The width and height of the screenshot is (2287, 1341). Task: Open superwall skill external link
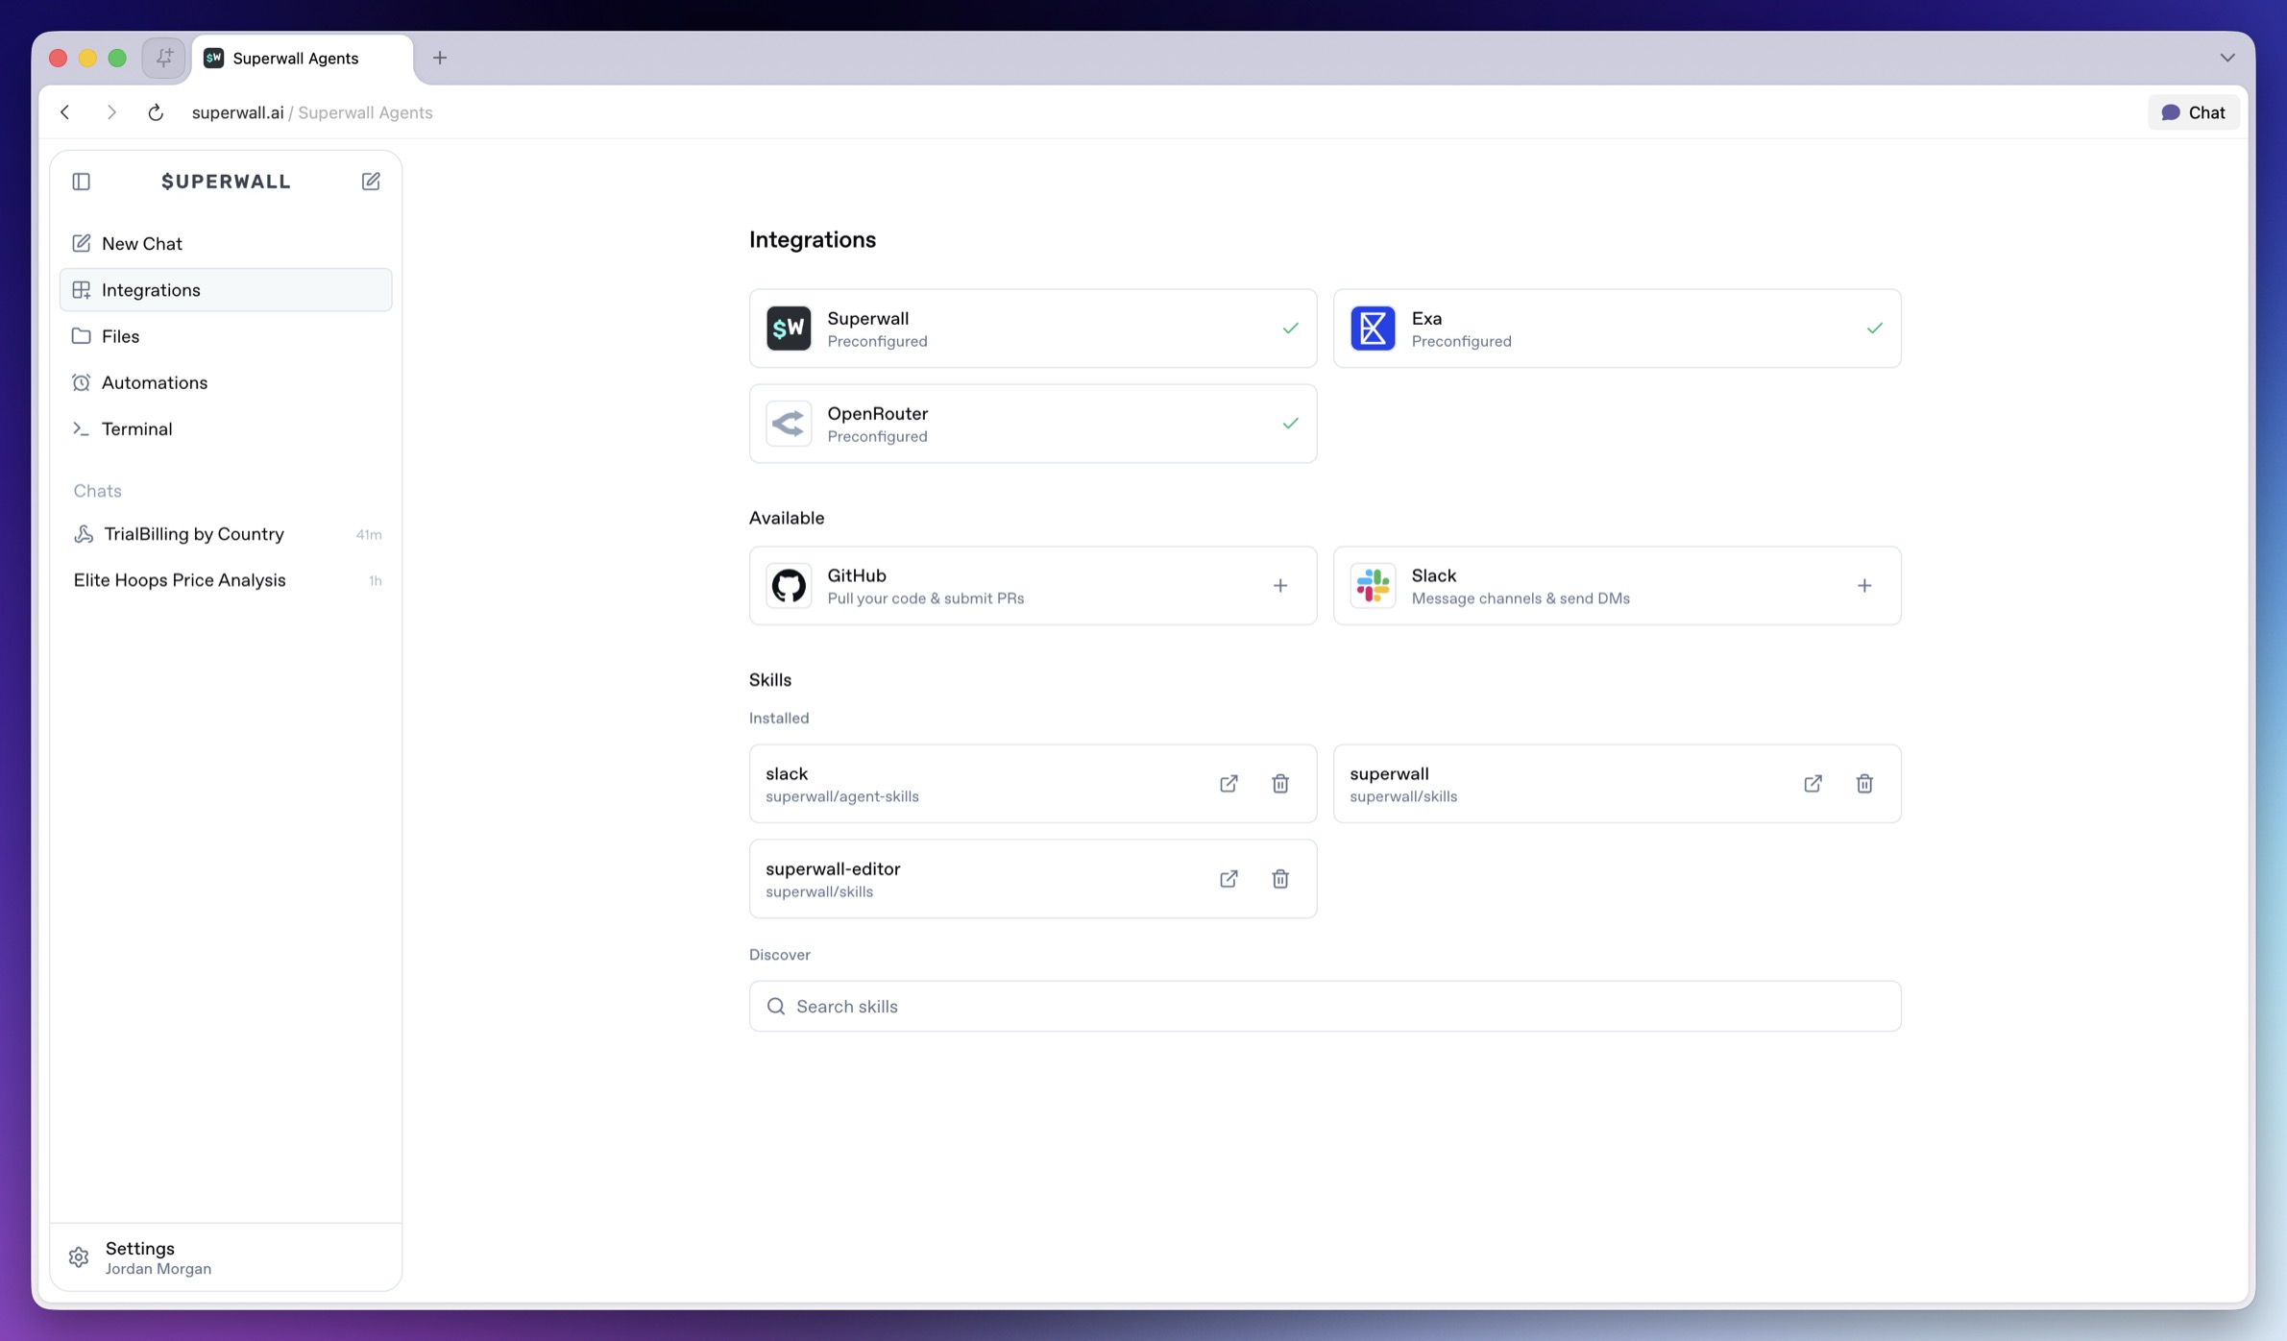coord(1813,784)
